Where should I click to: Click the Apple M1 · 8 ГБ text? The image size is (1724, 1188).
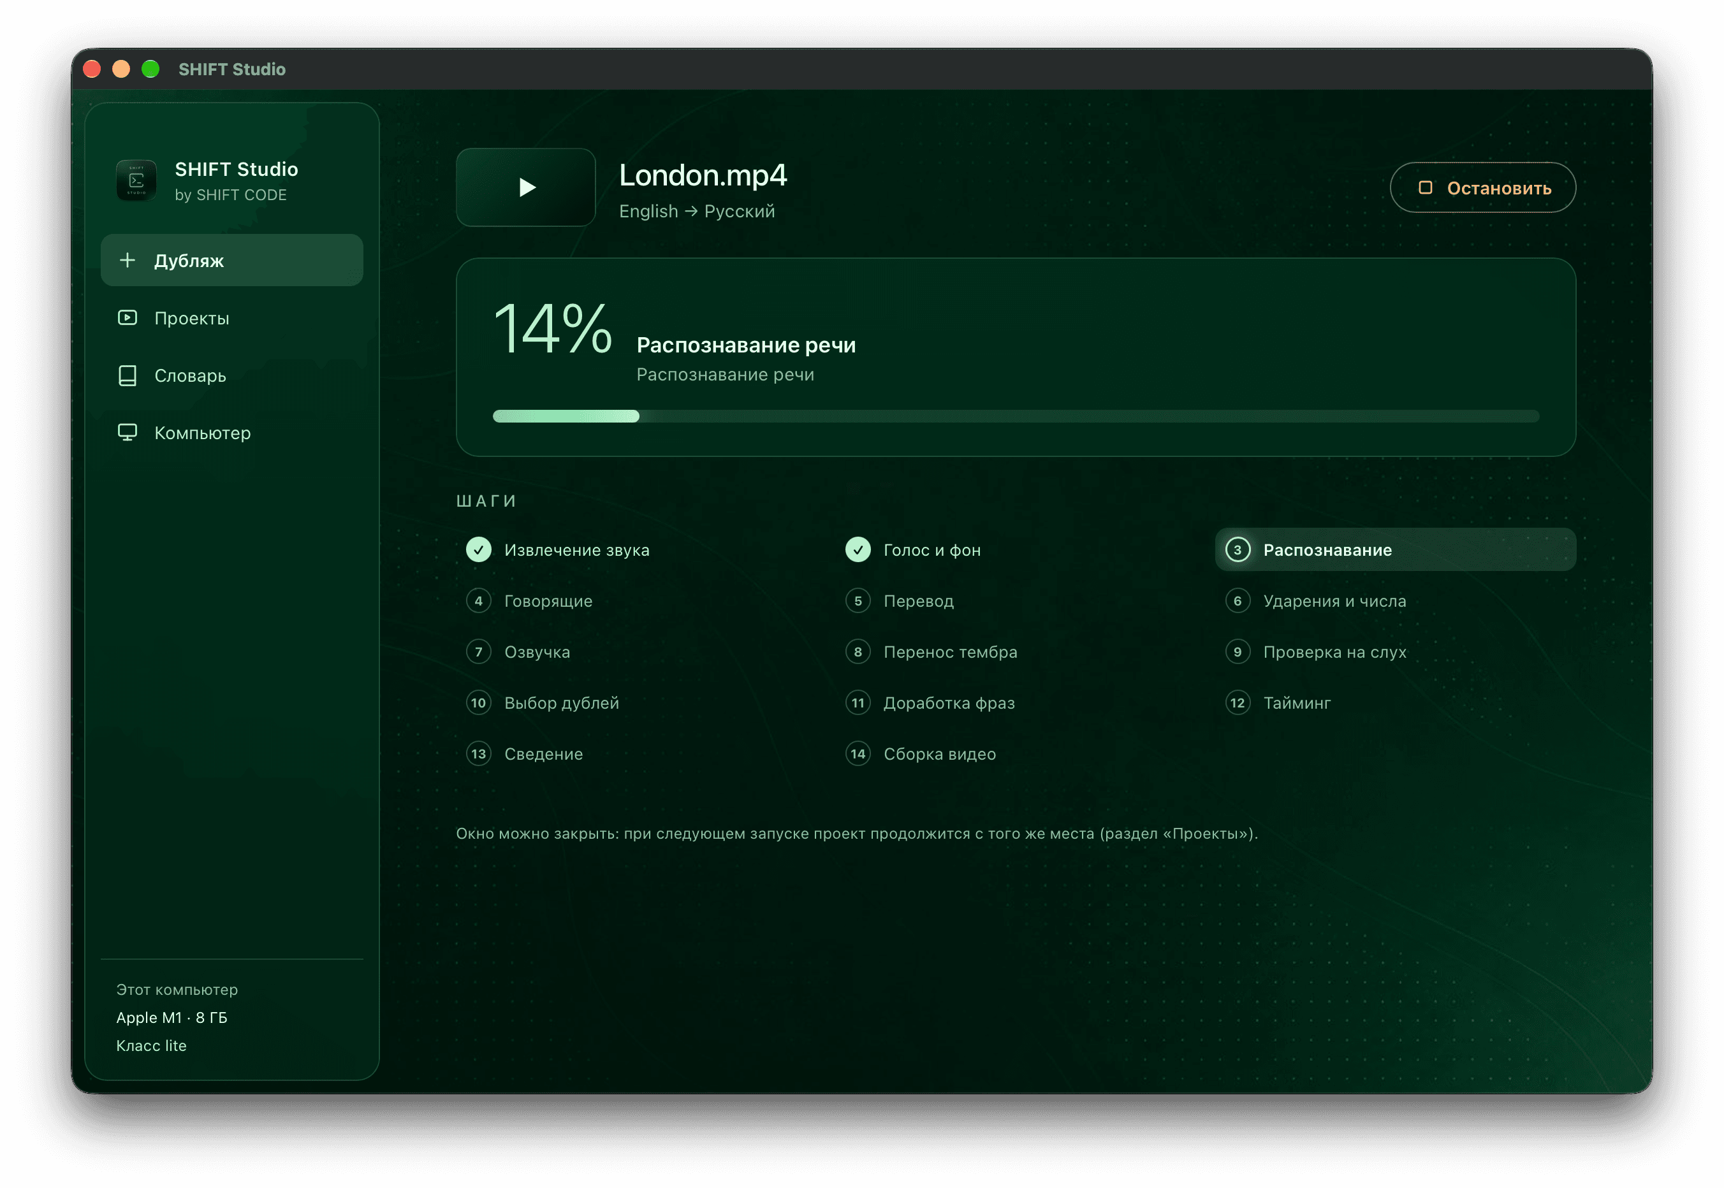point(172,1018)
